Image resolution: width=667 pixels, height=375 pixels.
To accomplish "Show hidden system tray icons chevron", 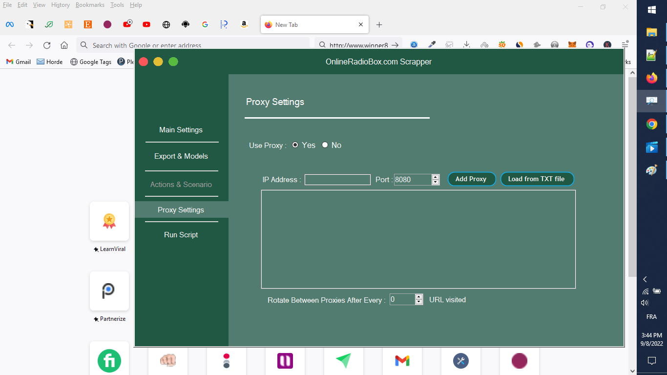I will [645, 279].
